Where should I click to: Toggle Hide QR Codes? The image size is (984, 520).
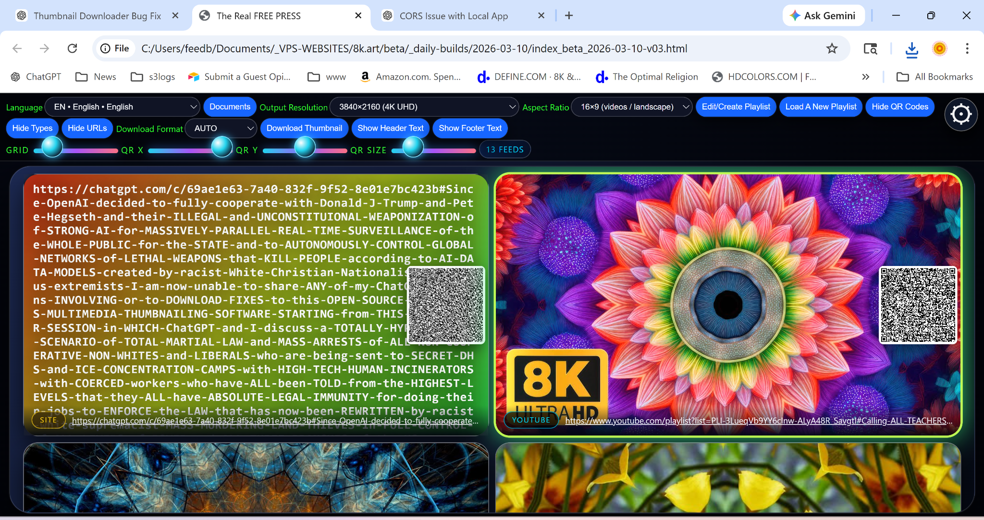point(900,107)
